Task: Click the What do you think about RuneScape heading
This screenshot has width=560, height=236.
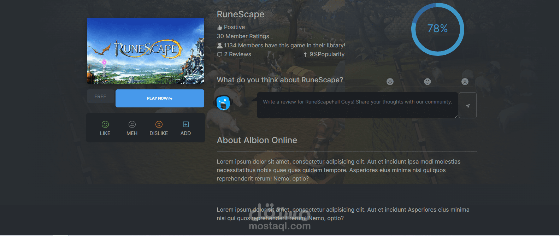Action: pos(280,80)
